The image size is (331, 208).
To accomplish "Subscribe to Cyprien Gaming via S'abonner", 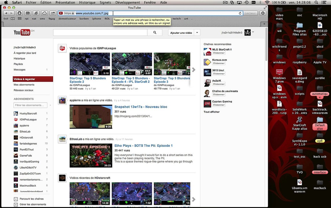I will tap(219, 105).
